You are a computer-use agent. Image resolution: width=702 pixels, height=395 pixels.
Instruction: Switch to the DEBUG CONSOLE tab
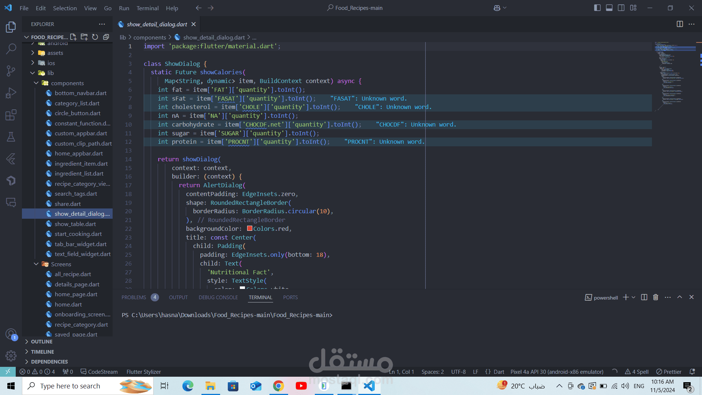(218, 297)
